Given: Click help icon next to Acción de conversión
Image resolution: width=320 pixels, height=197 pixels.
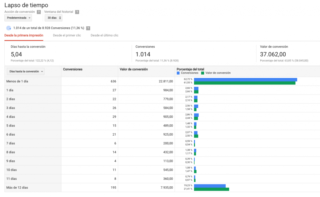Looking at the screenshot, I should coord(39,12).
